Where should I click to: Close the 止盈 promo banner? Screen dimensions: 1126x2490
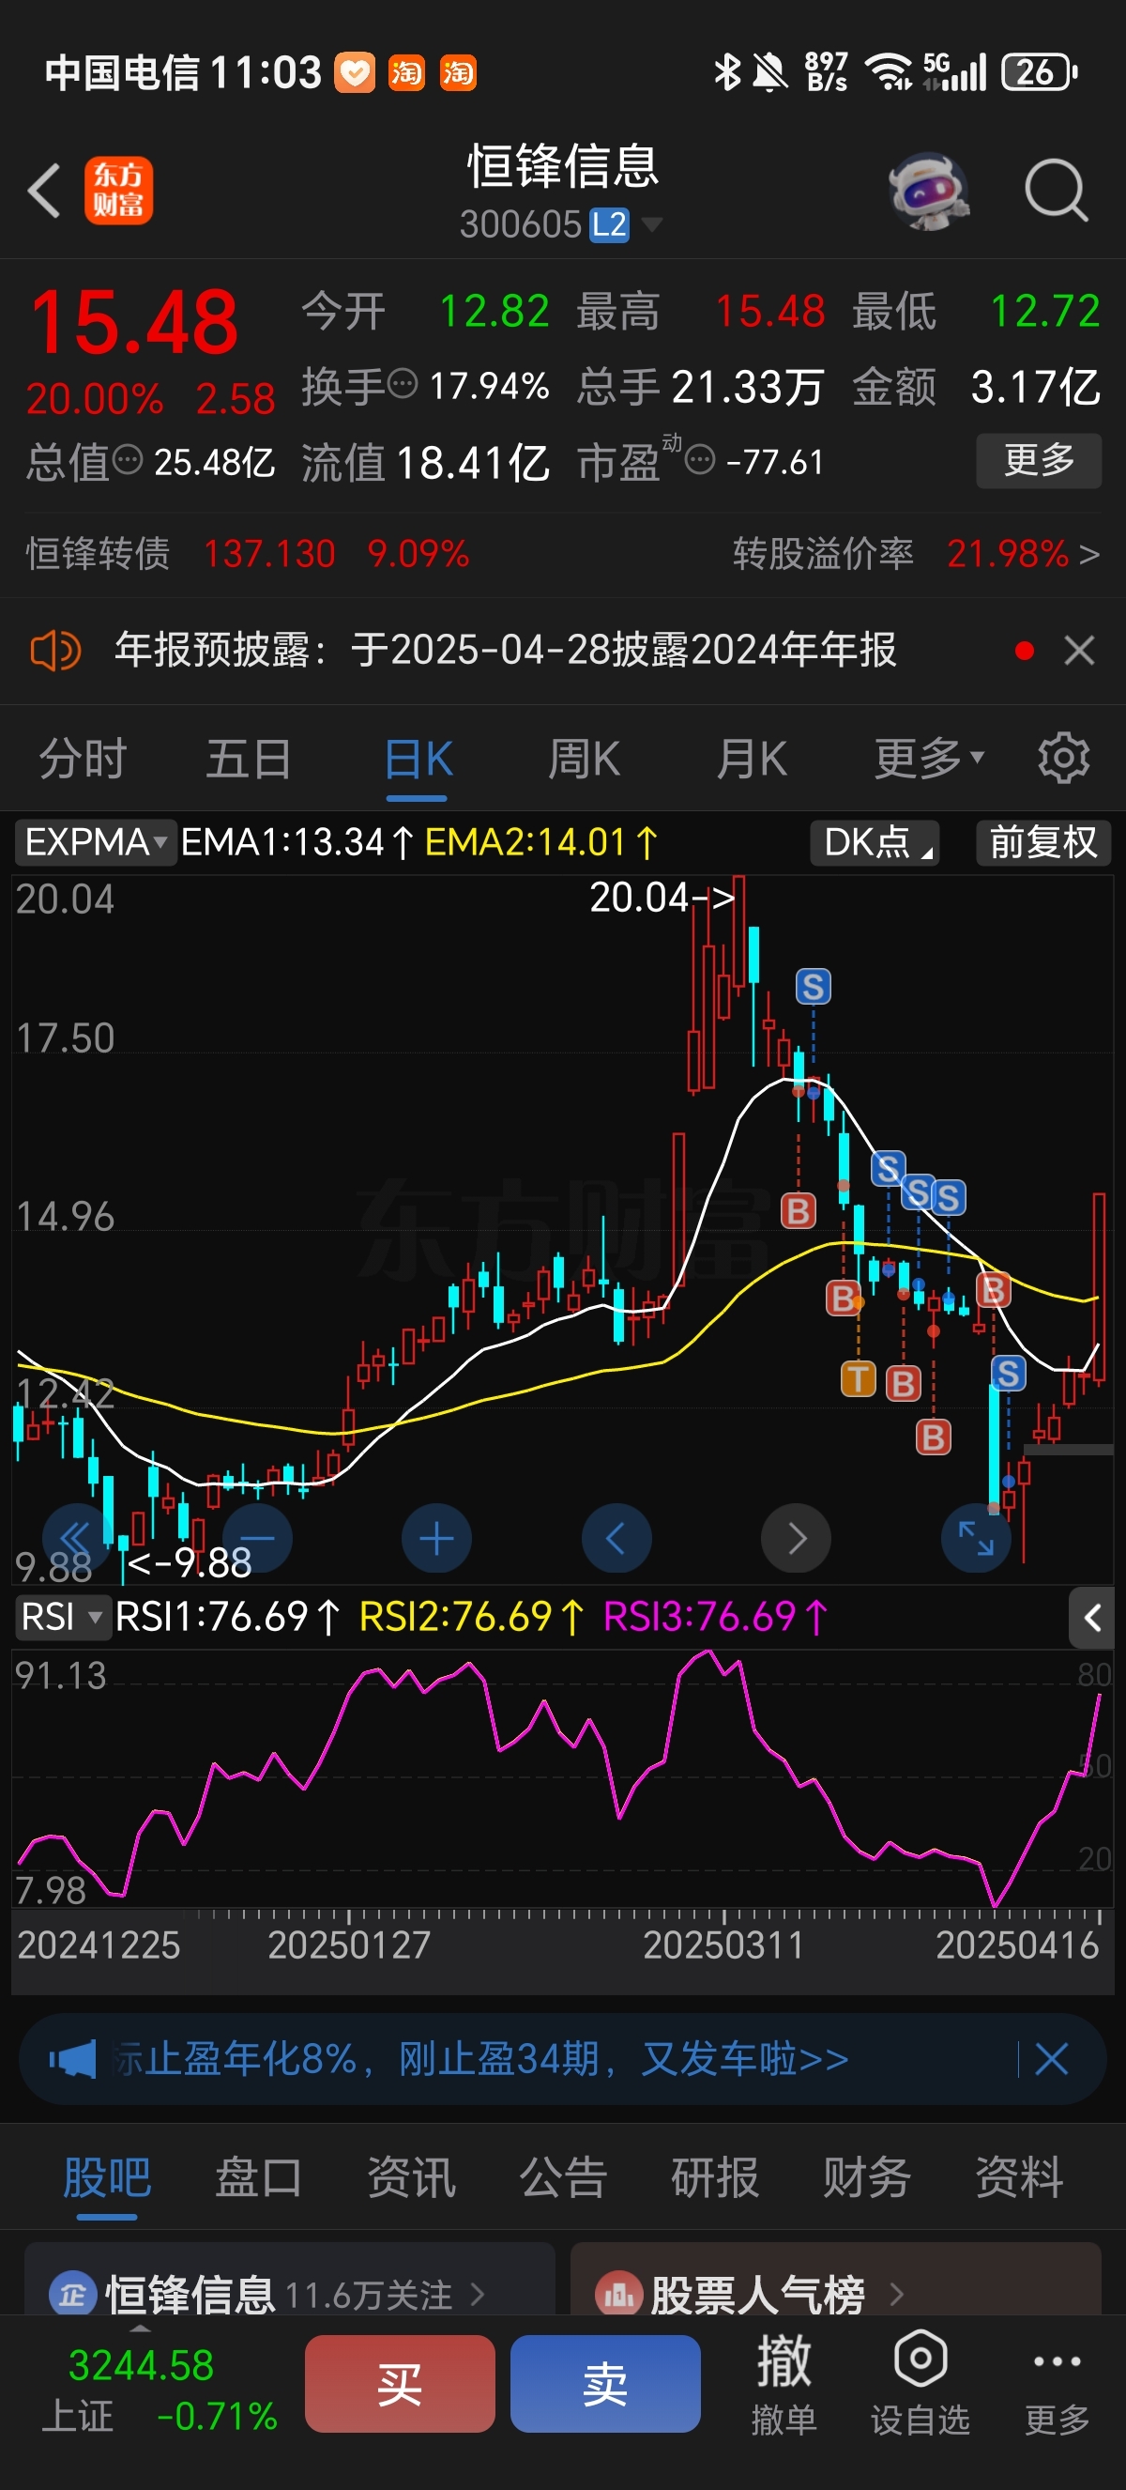[1051, 2059]
